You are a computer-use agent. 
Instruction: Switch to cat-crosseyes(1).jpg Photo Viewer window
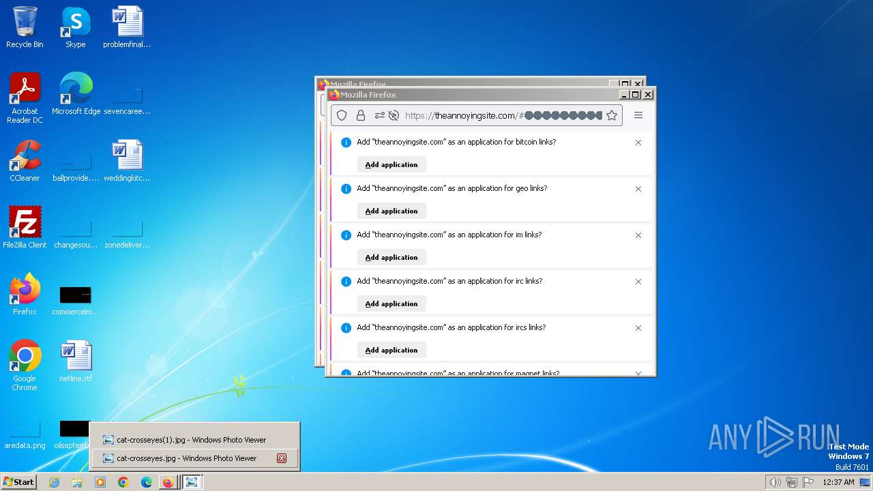[x=195, y=440]
